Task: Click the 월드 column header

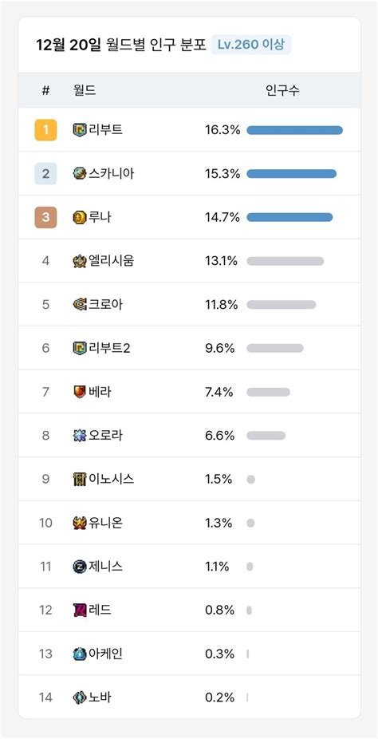Action: point(85,90)
